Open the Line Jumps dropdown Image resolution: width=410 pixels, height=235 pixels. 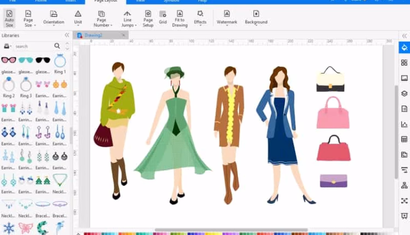pos(128,18)
